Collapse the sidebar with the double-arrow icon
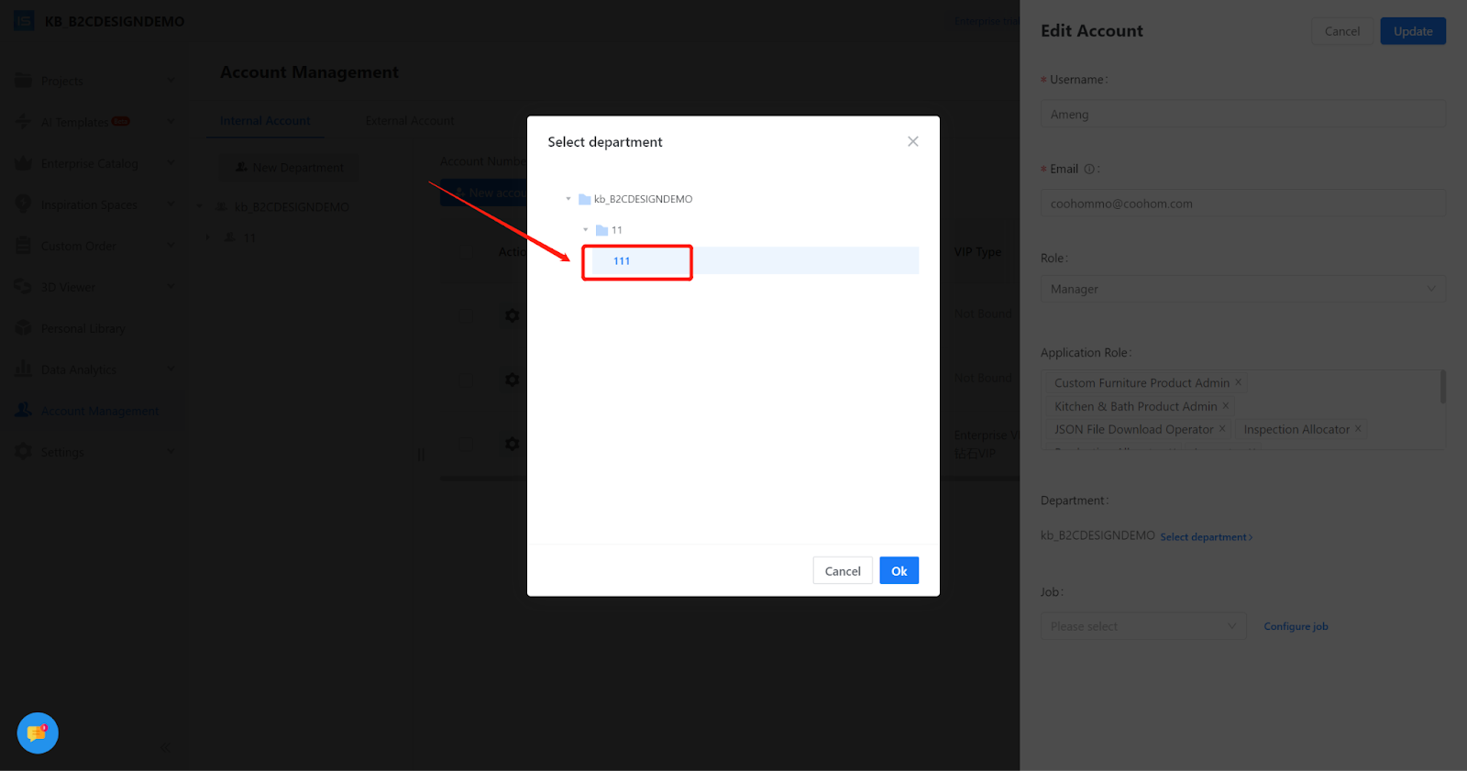 (x=165, y=748)
